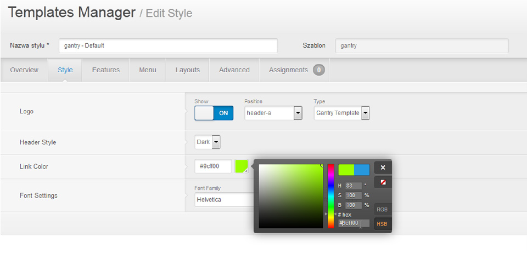The height and width of the screenshot is (254, 527).
Task: Open the Features tab
Action: (106, 70)
